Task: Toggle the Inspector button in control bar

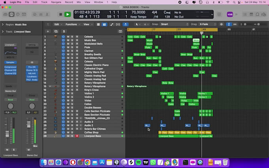Action: click(11, 14)
